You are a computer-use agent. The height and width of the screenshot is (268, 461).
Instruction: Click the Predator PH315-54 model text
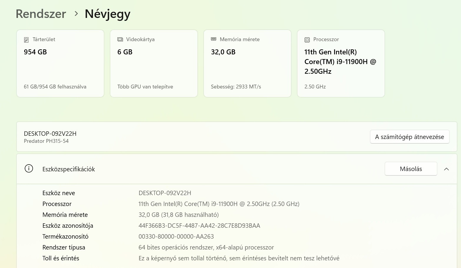46,141
